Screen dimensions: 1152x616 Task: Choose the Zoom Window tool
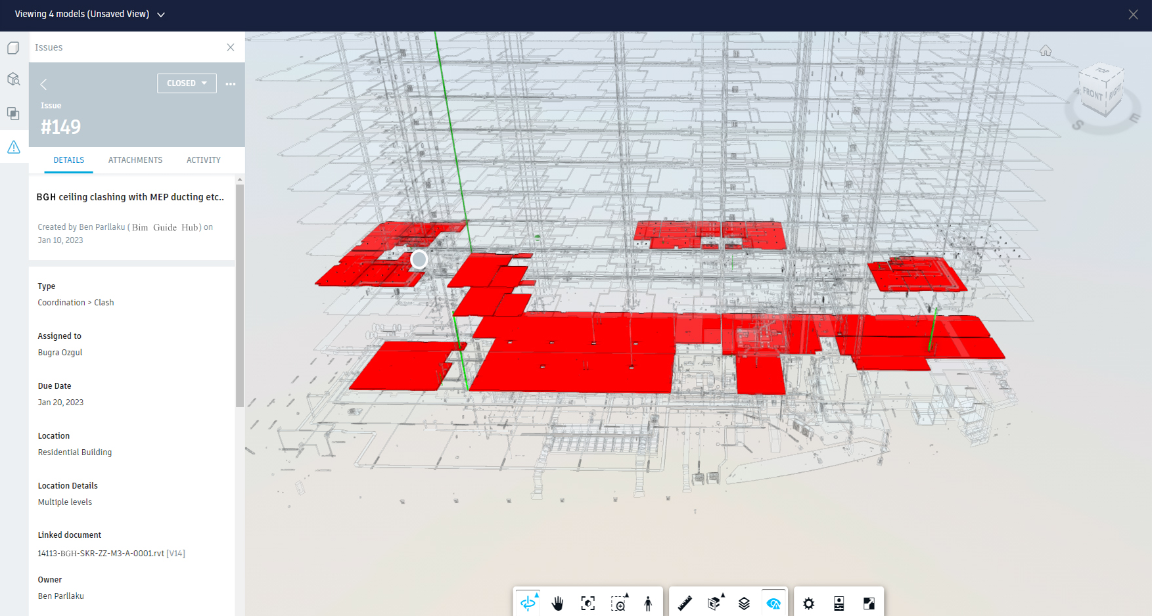618,603
